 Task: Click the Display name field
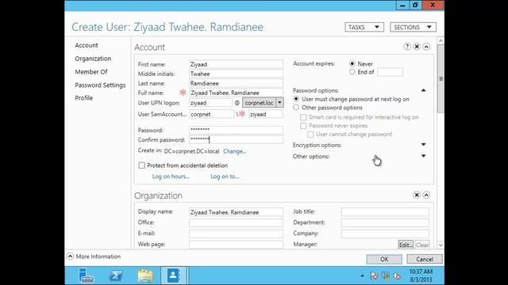click(236, 212)
